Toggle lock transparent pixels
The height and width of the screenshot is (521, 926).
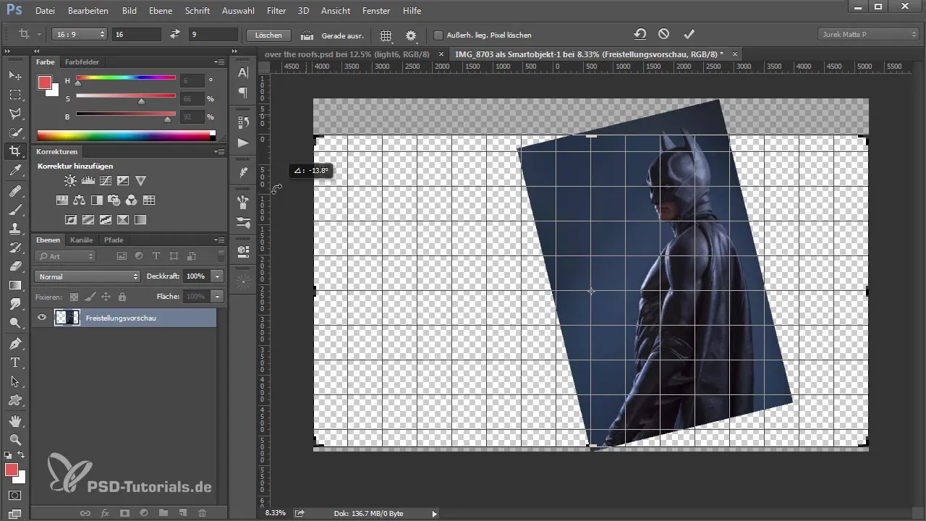coord(74,297)
